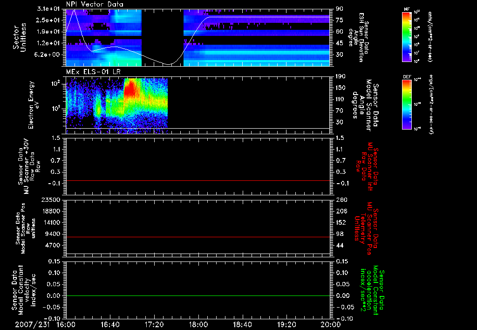
Task: Click the 'Sector Unitless' axis label
Action: (x=20, y=37)
